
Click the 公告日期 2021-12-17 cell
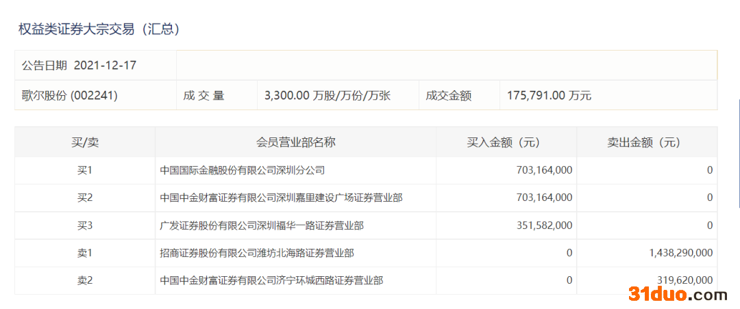pyautogui.click(x=79, y=66)
